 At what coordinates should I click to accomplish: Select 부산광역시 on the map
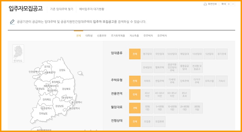tap(75, 108)
